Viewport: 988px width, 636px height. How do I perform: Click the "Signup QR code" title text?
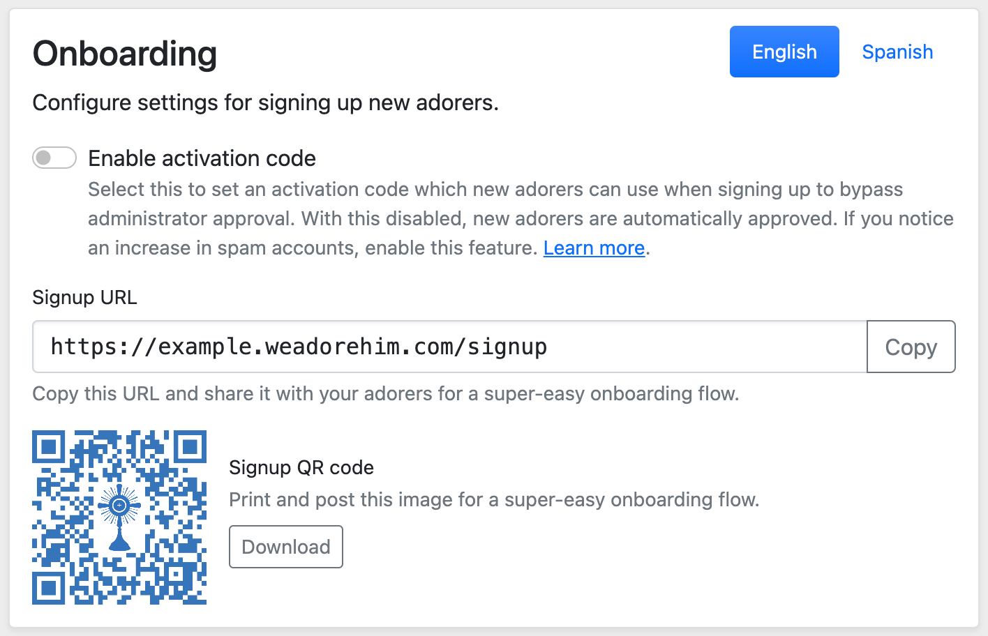[301, 467]
